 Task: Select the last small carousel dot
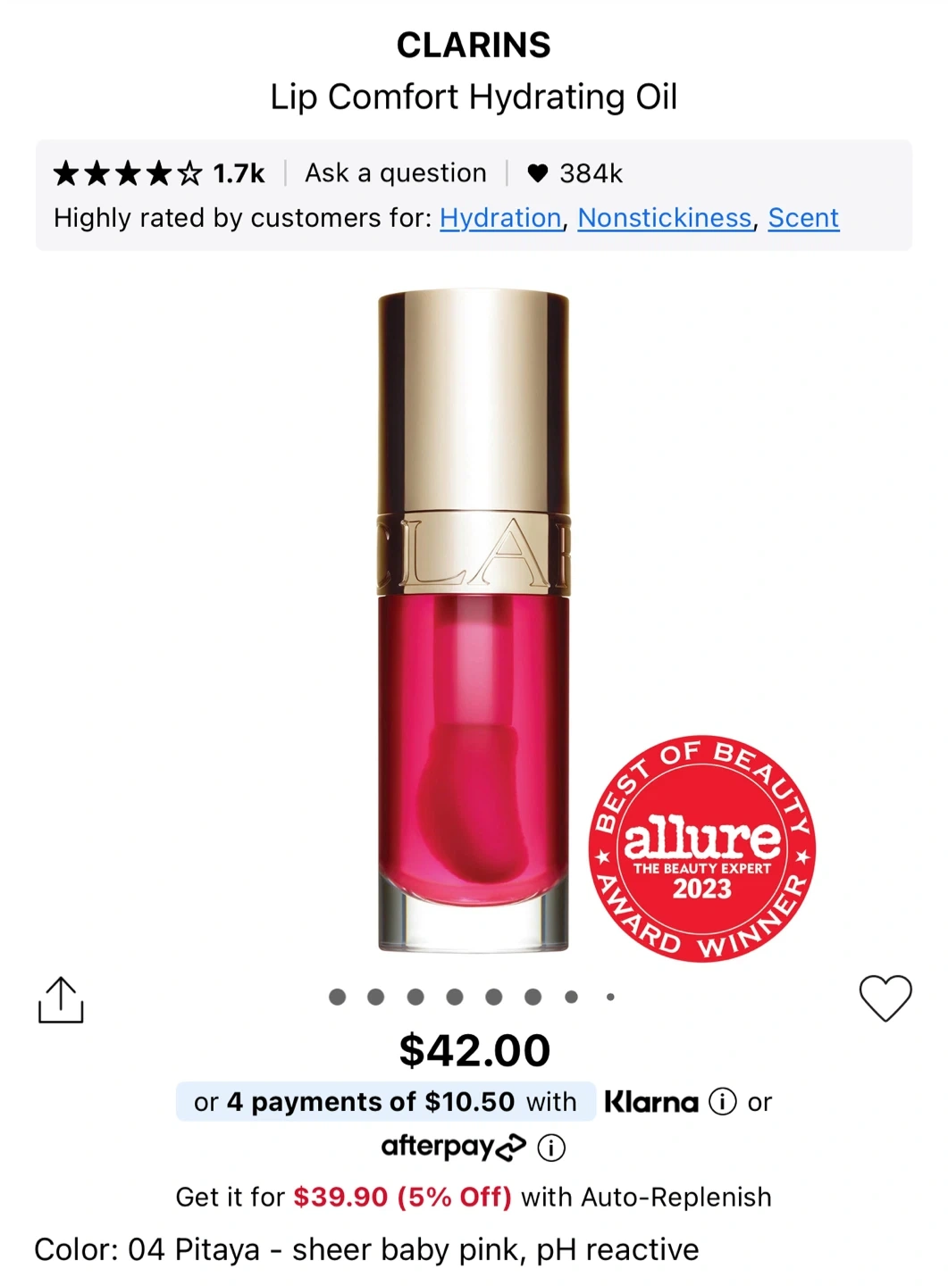(x=610, y=997)
